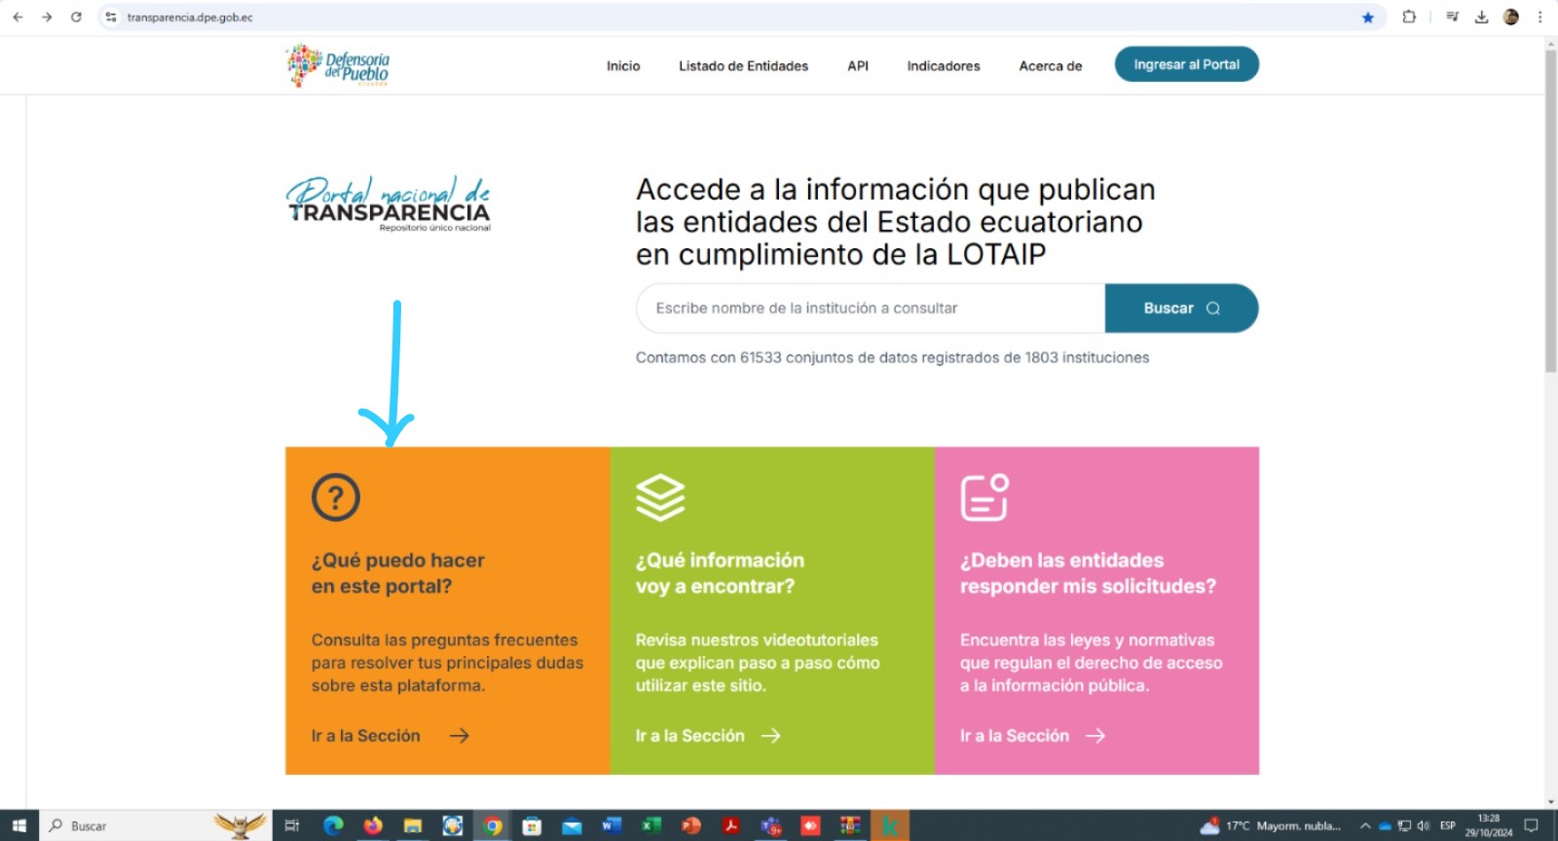Click the Defensoría del Pueblo logo
This screenshot has height=841, width=1558.
[338, 66]
